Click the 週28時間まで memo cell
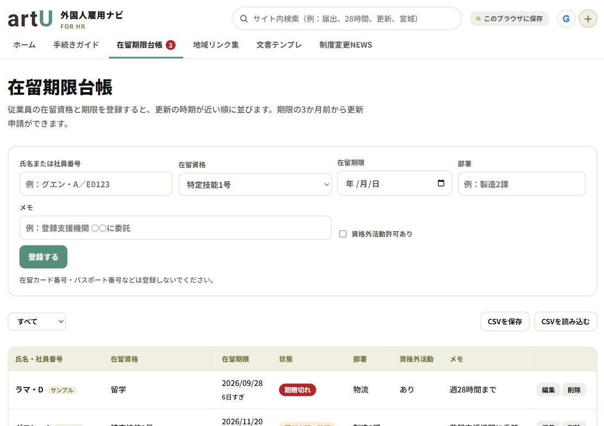The height and width of the screenshot is (426, 604). [473, 389]
